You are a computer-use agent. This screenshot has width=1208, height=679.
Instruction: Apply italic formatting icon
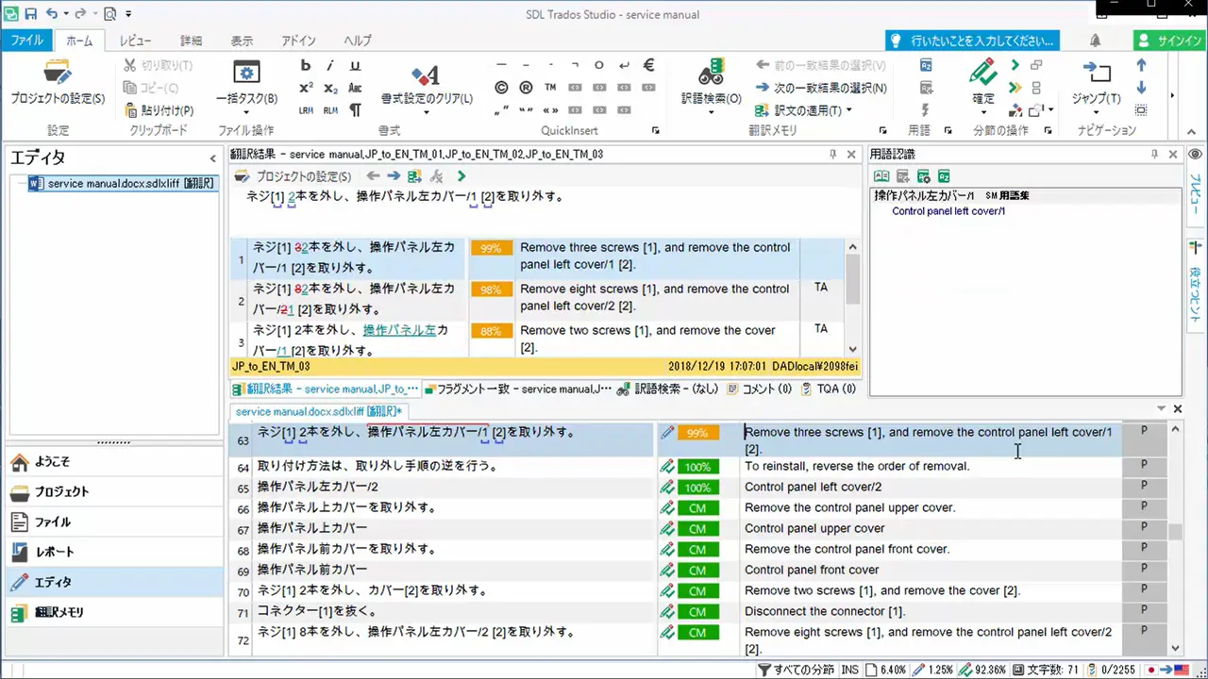click(x=330, y=66)
